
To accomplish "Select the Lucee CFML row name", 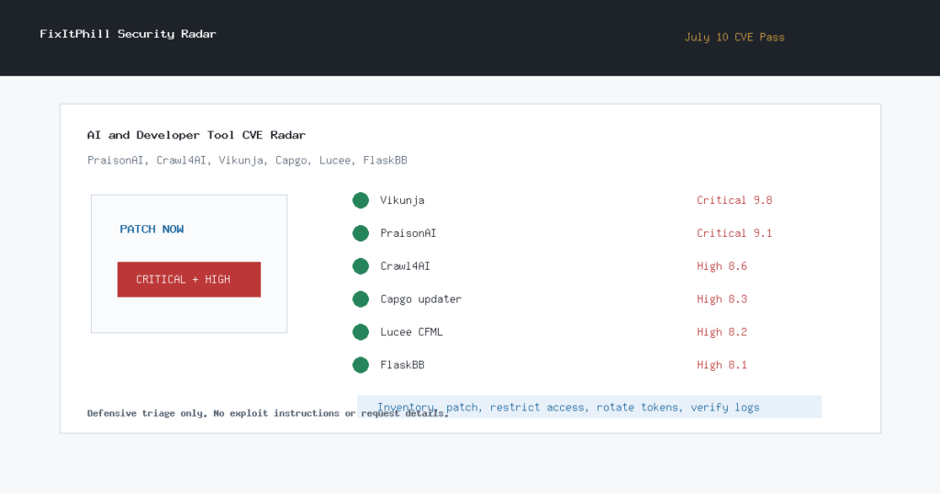I will 411,332.
